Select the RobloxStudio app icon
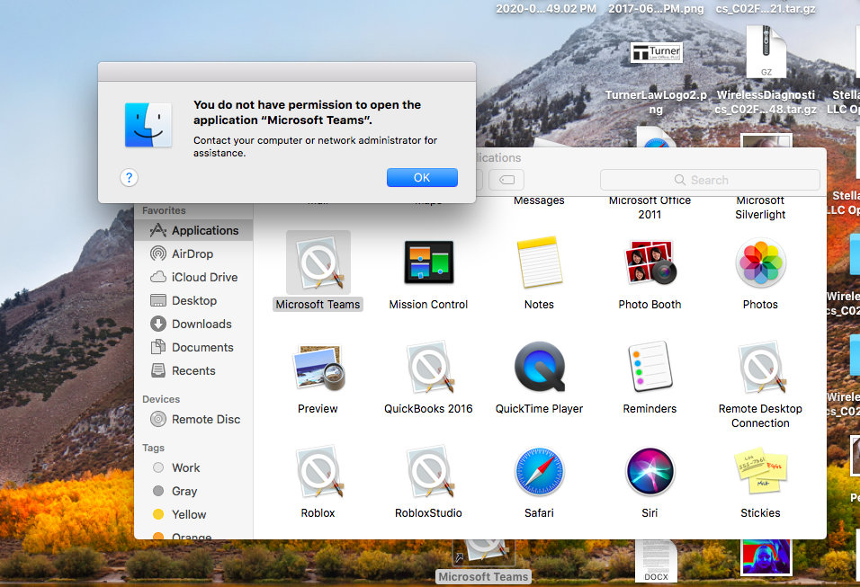The width and height of the screenshot is (860, 587). point(428,472)
